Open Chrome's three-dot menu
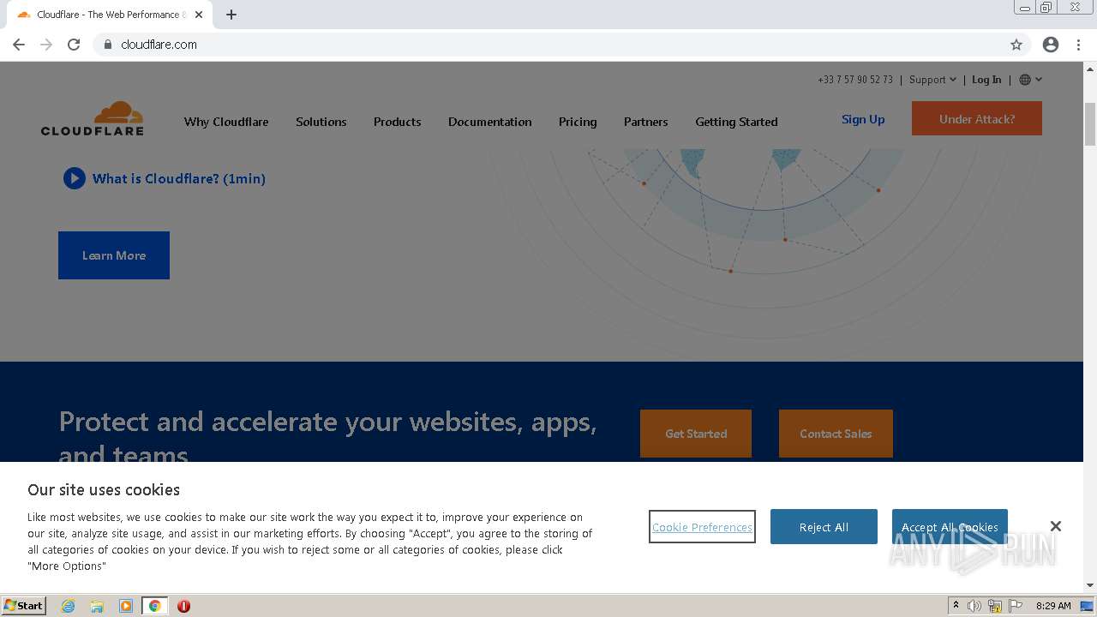This screenshot has height=617, width=1097. tap(1078, 45)
